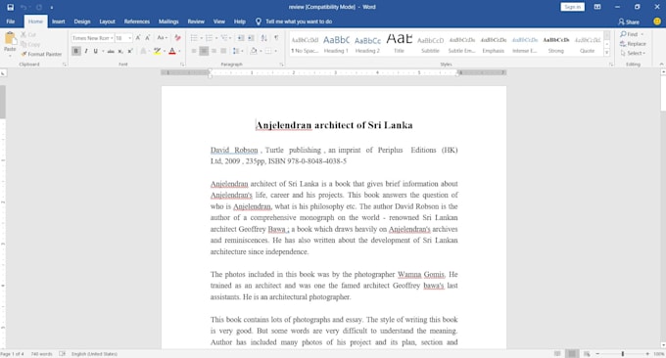666x358 pixels.
Task: Apply the Heading 1 style
Action: [336, 44]
